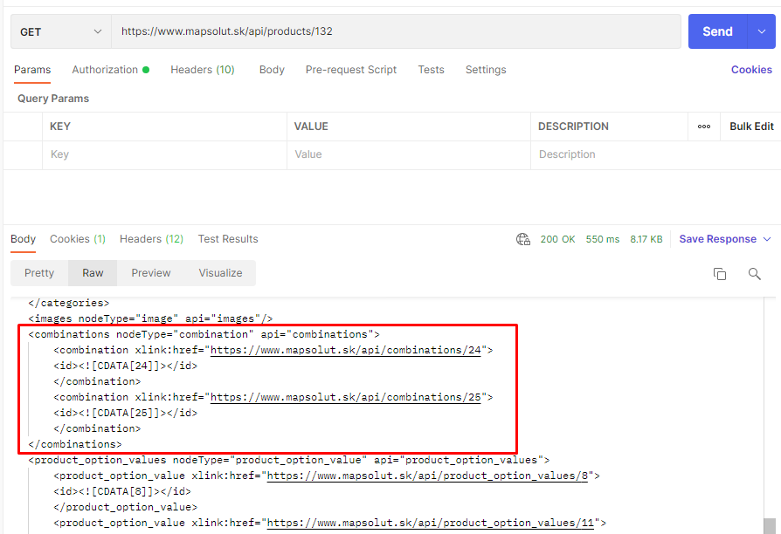781x534 pixels.
Task: Switch to the Headers (10) request tab
Action: pyautogui.click(x=202, y=69)
